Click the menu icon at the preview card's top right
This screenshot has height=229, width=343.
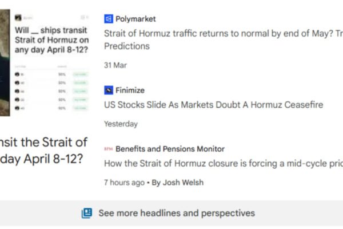pos(85,17)
